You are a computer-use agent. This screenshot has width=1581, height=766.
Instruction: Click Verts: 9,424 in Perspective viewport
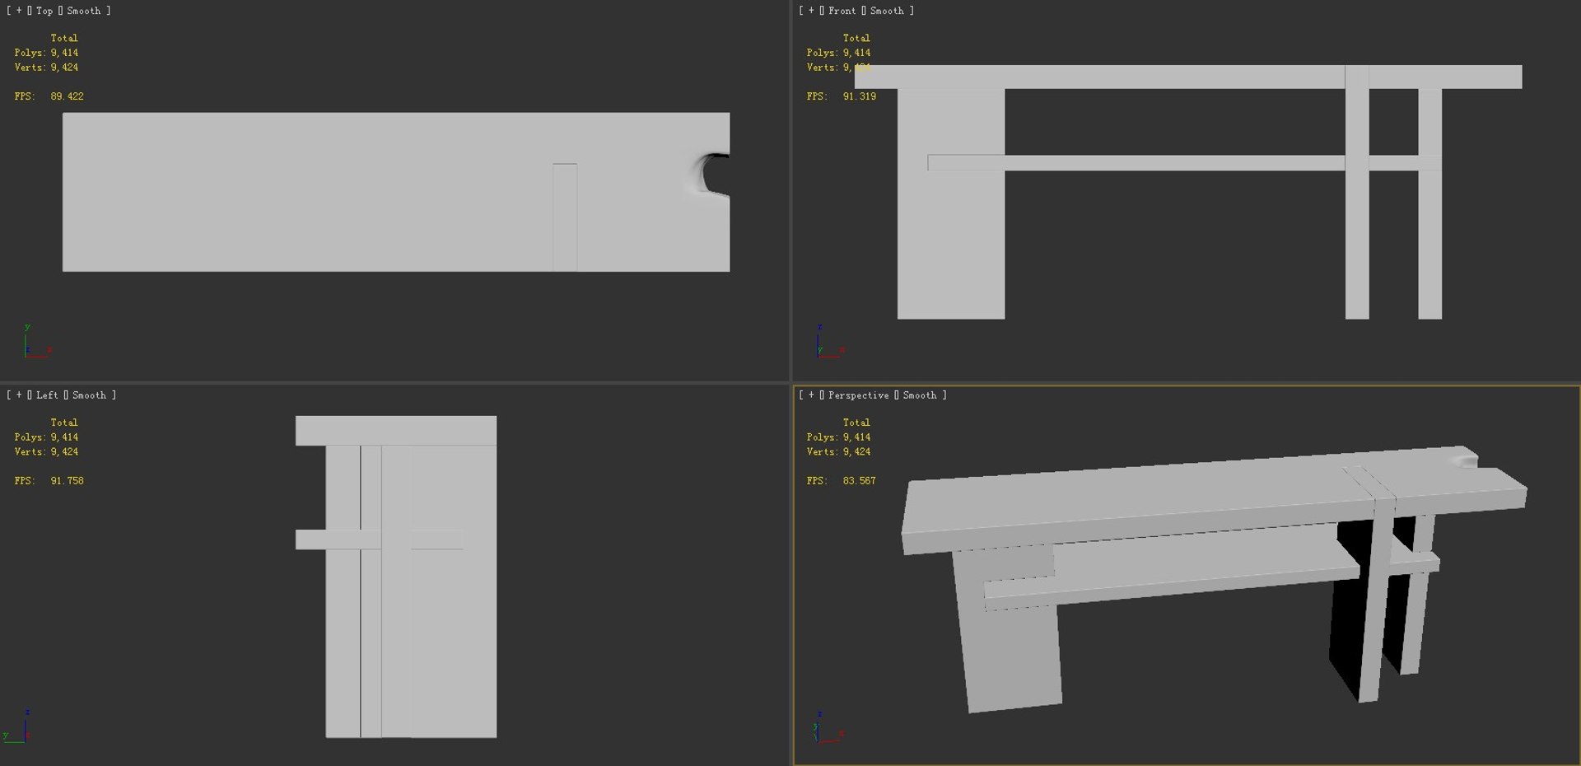click(x=838, y=452)
